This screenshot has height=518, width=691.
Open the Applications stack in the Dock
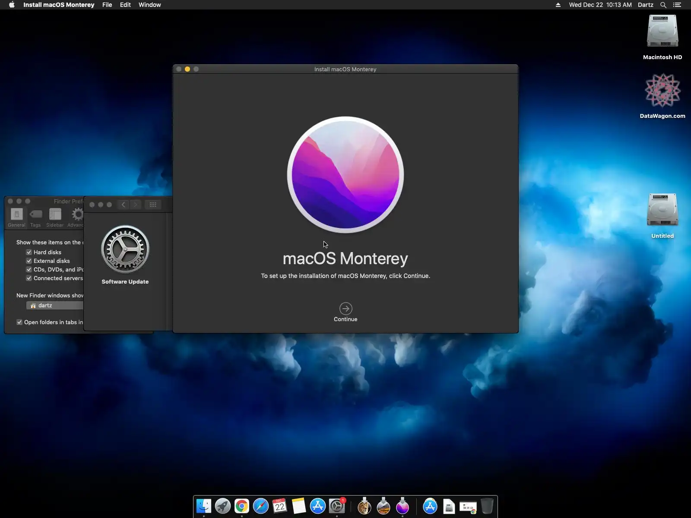point(430,506)
